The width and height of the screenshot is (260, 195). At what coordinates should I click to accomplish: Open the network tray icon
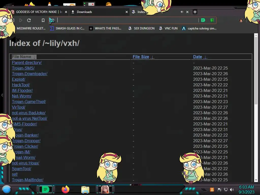[x=226, y=190]
